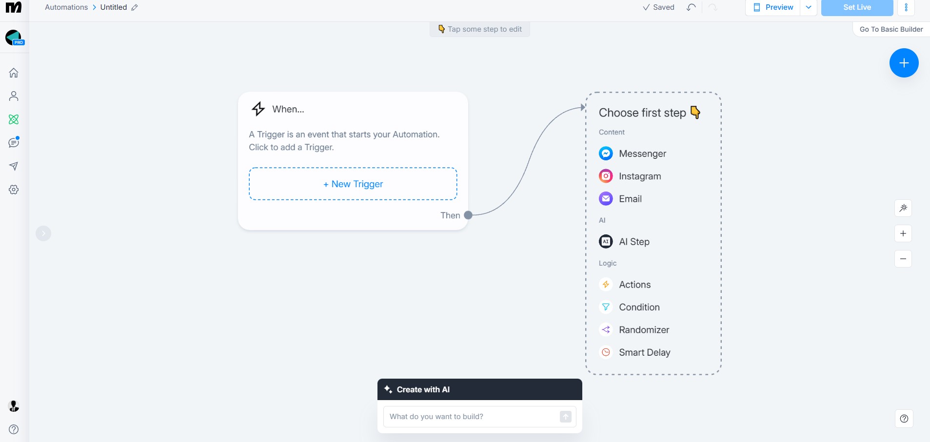
Task: Click the auto-arrange magic wand icon
Action: pyautogui.click(x=903, y=208)
